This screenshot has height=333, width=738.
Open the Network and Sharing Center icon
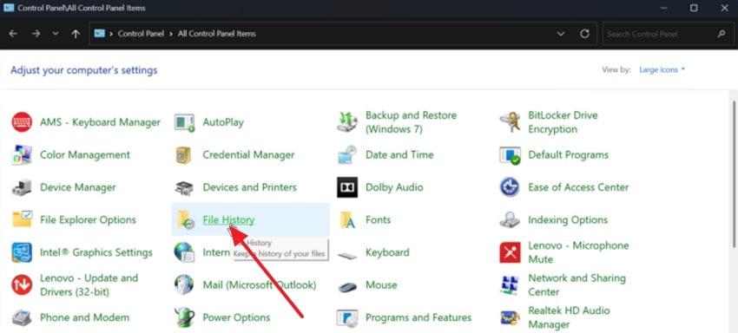pos(510,285)
